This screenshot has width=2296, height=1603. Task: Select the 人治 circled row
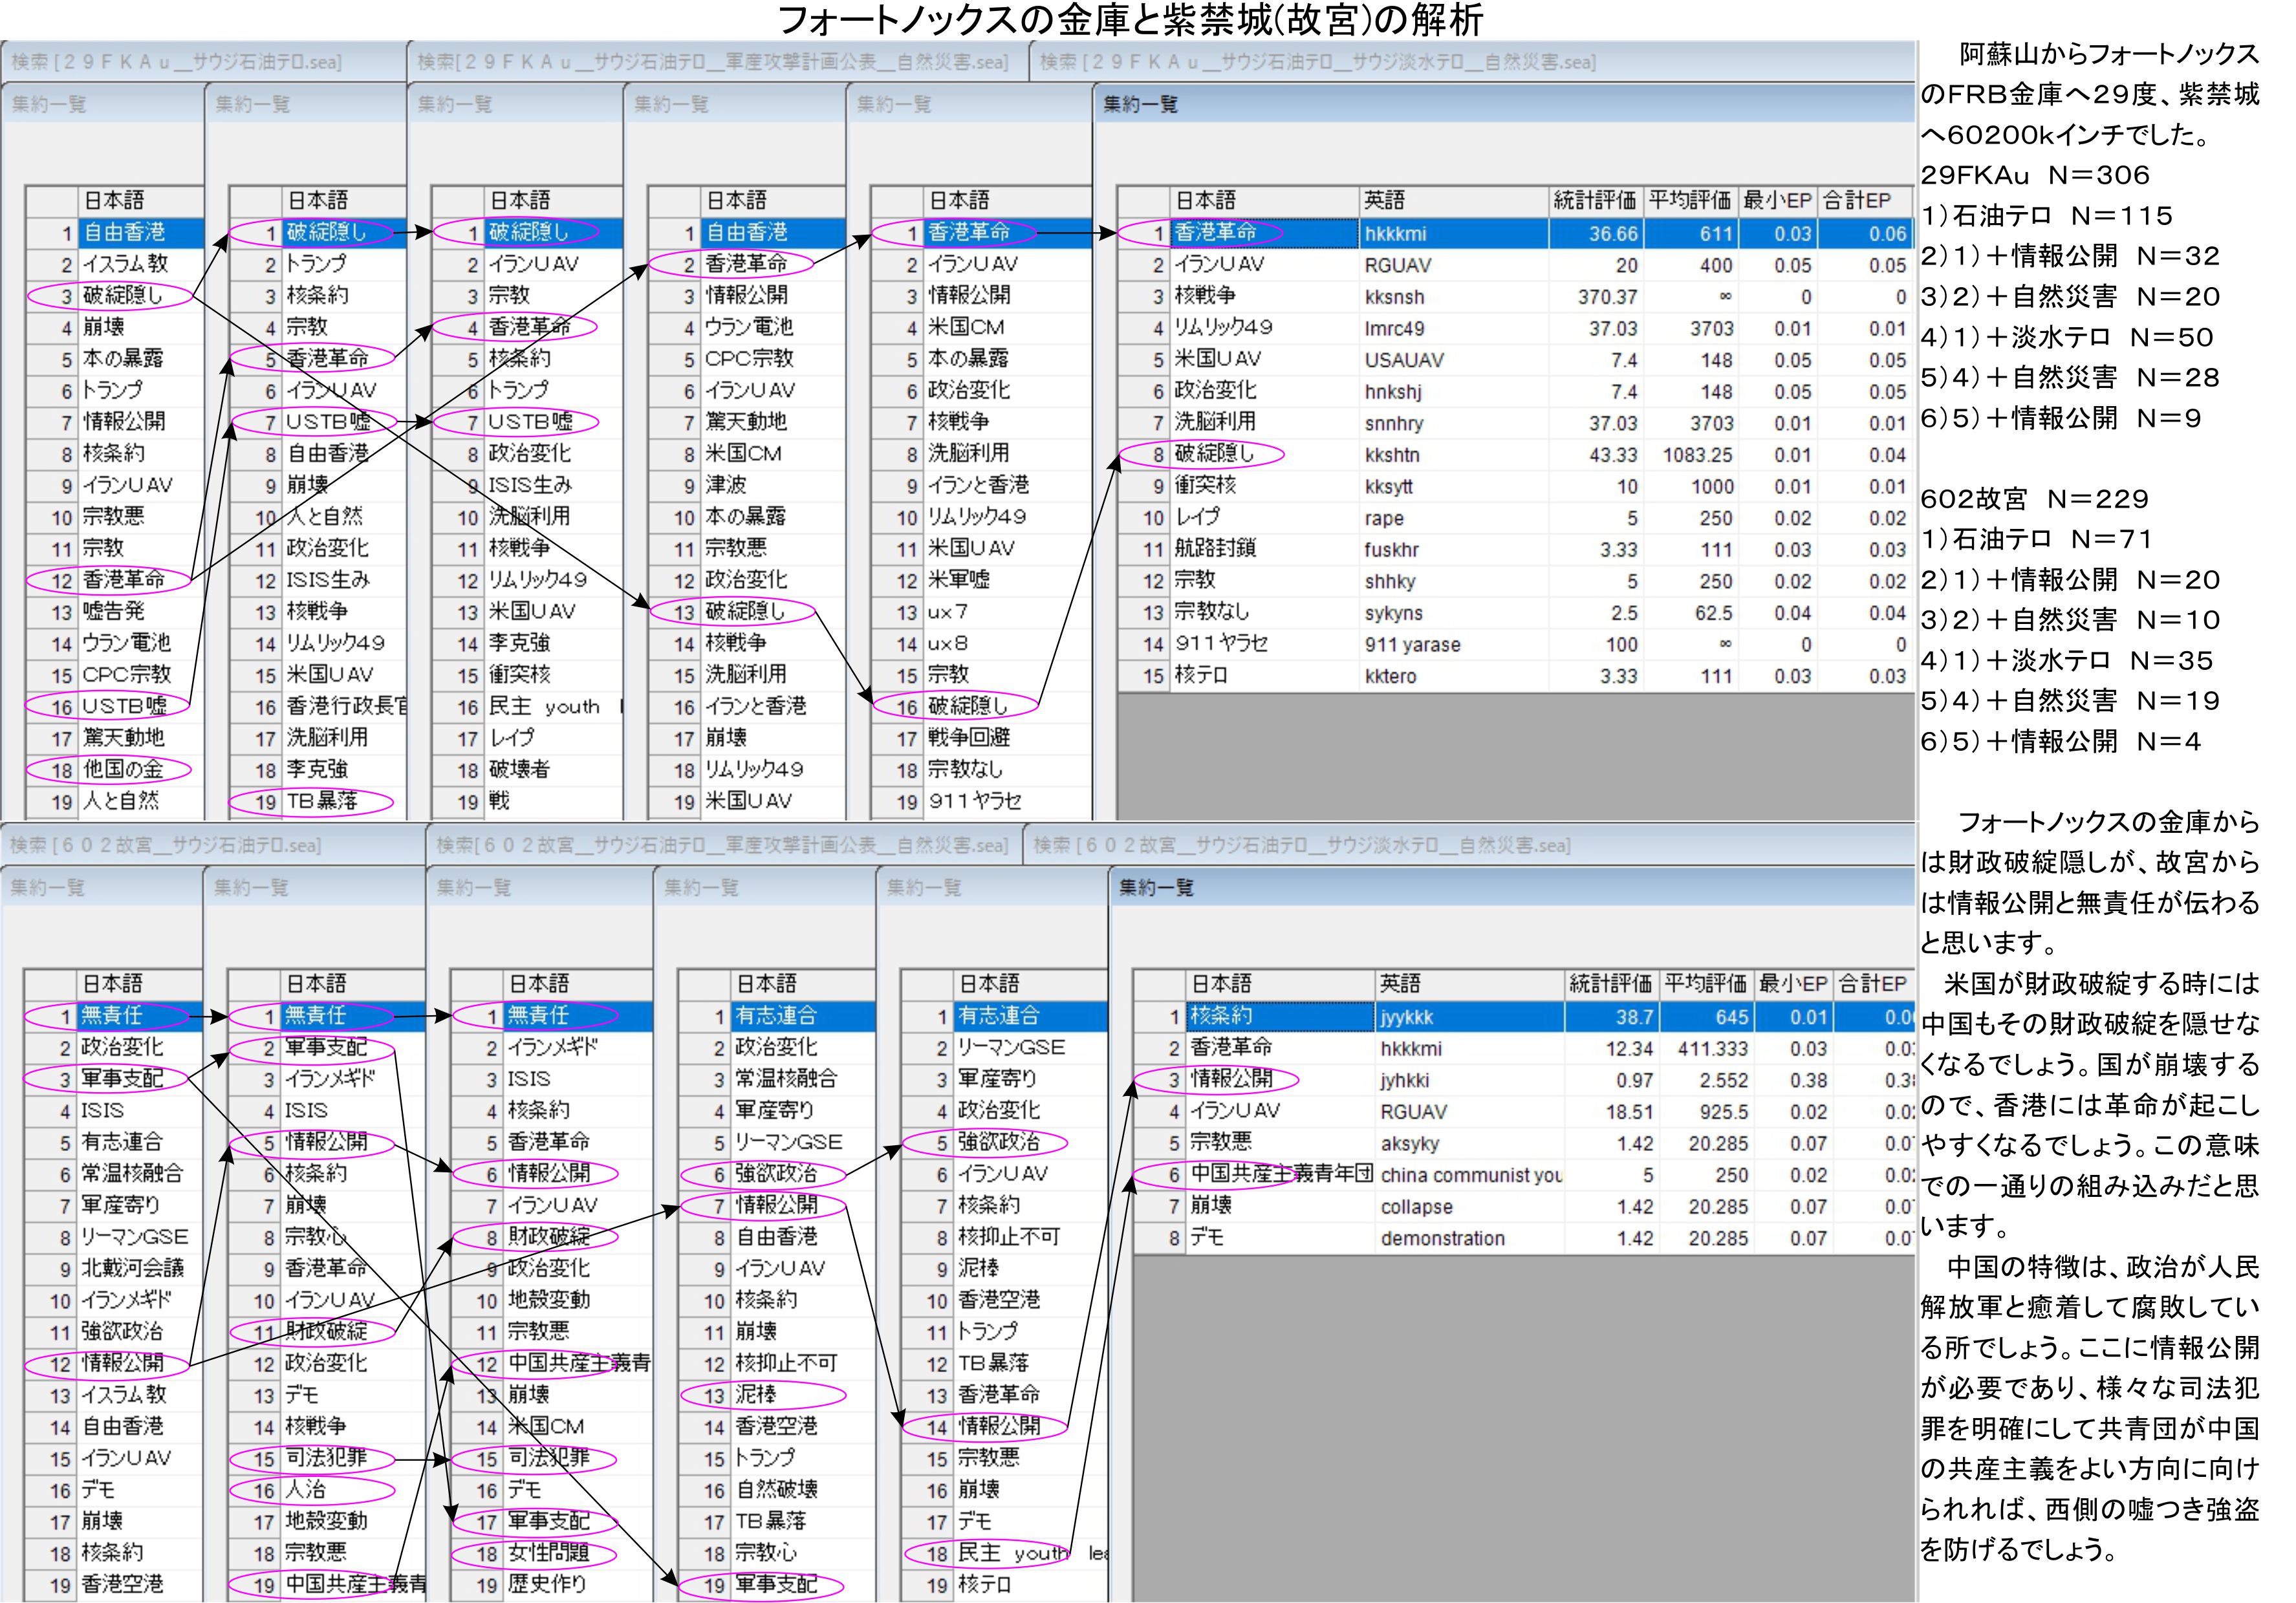tap(305, 1490)
